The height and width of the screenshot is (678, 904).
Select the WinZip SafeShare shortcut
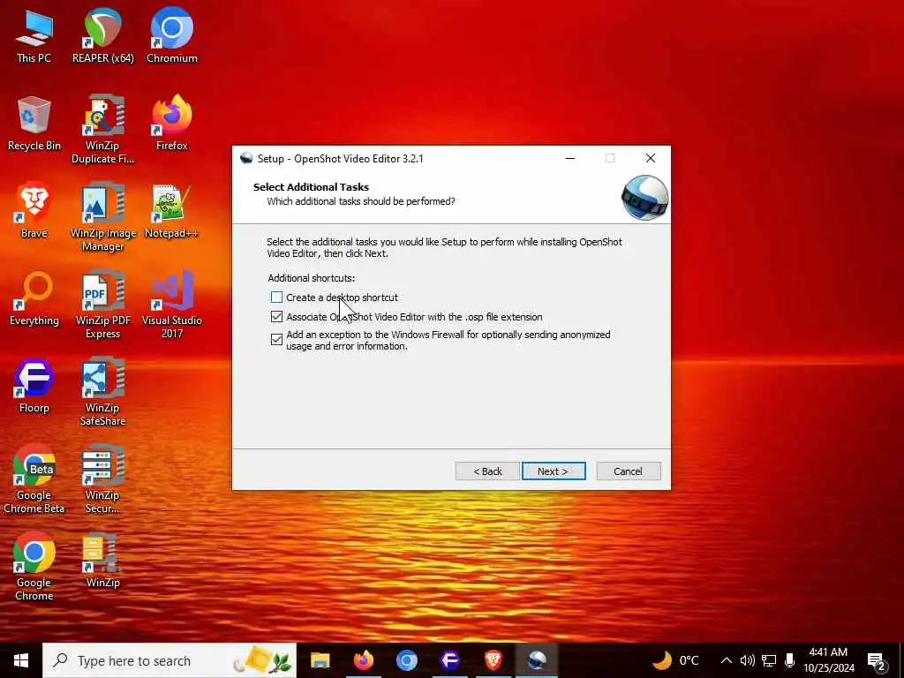point(102,392)
